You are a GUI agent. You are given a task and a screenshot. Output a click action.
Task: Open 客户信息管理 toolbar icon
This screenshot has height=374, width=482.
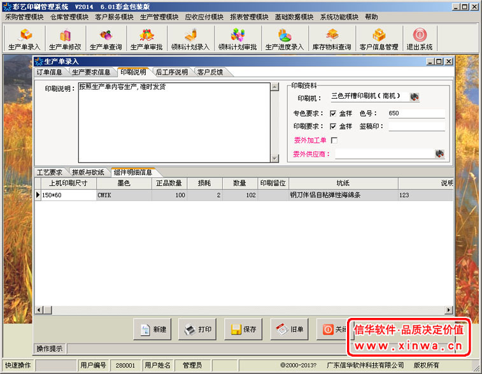[379, 38]
